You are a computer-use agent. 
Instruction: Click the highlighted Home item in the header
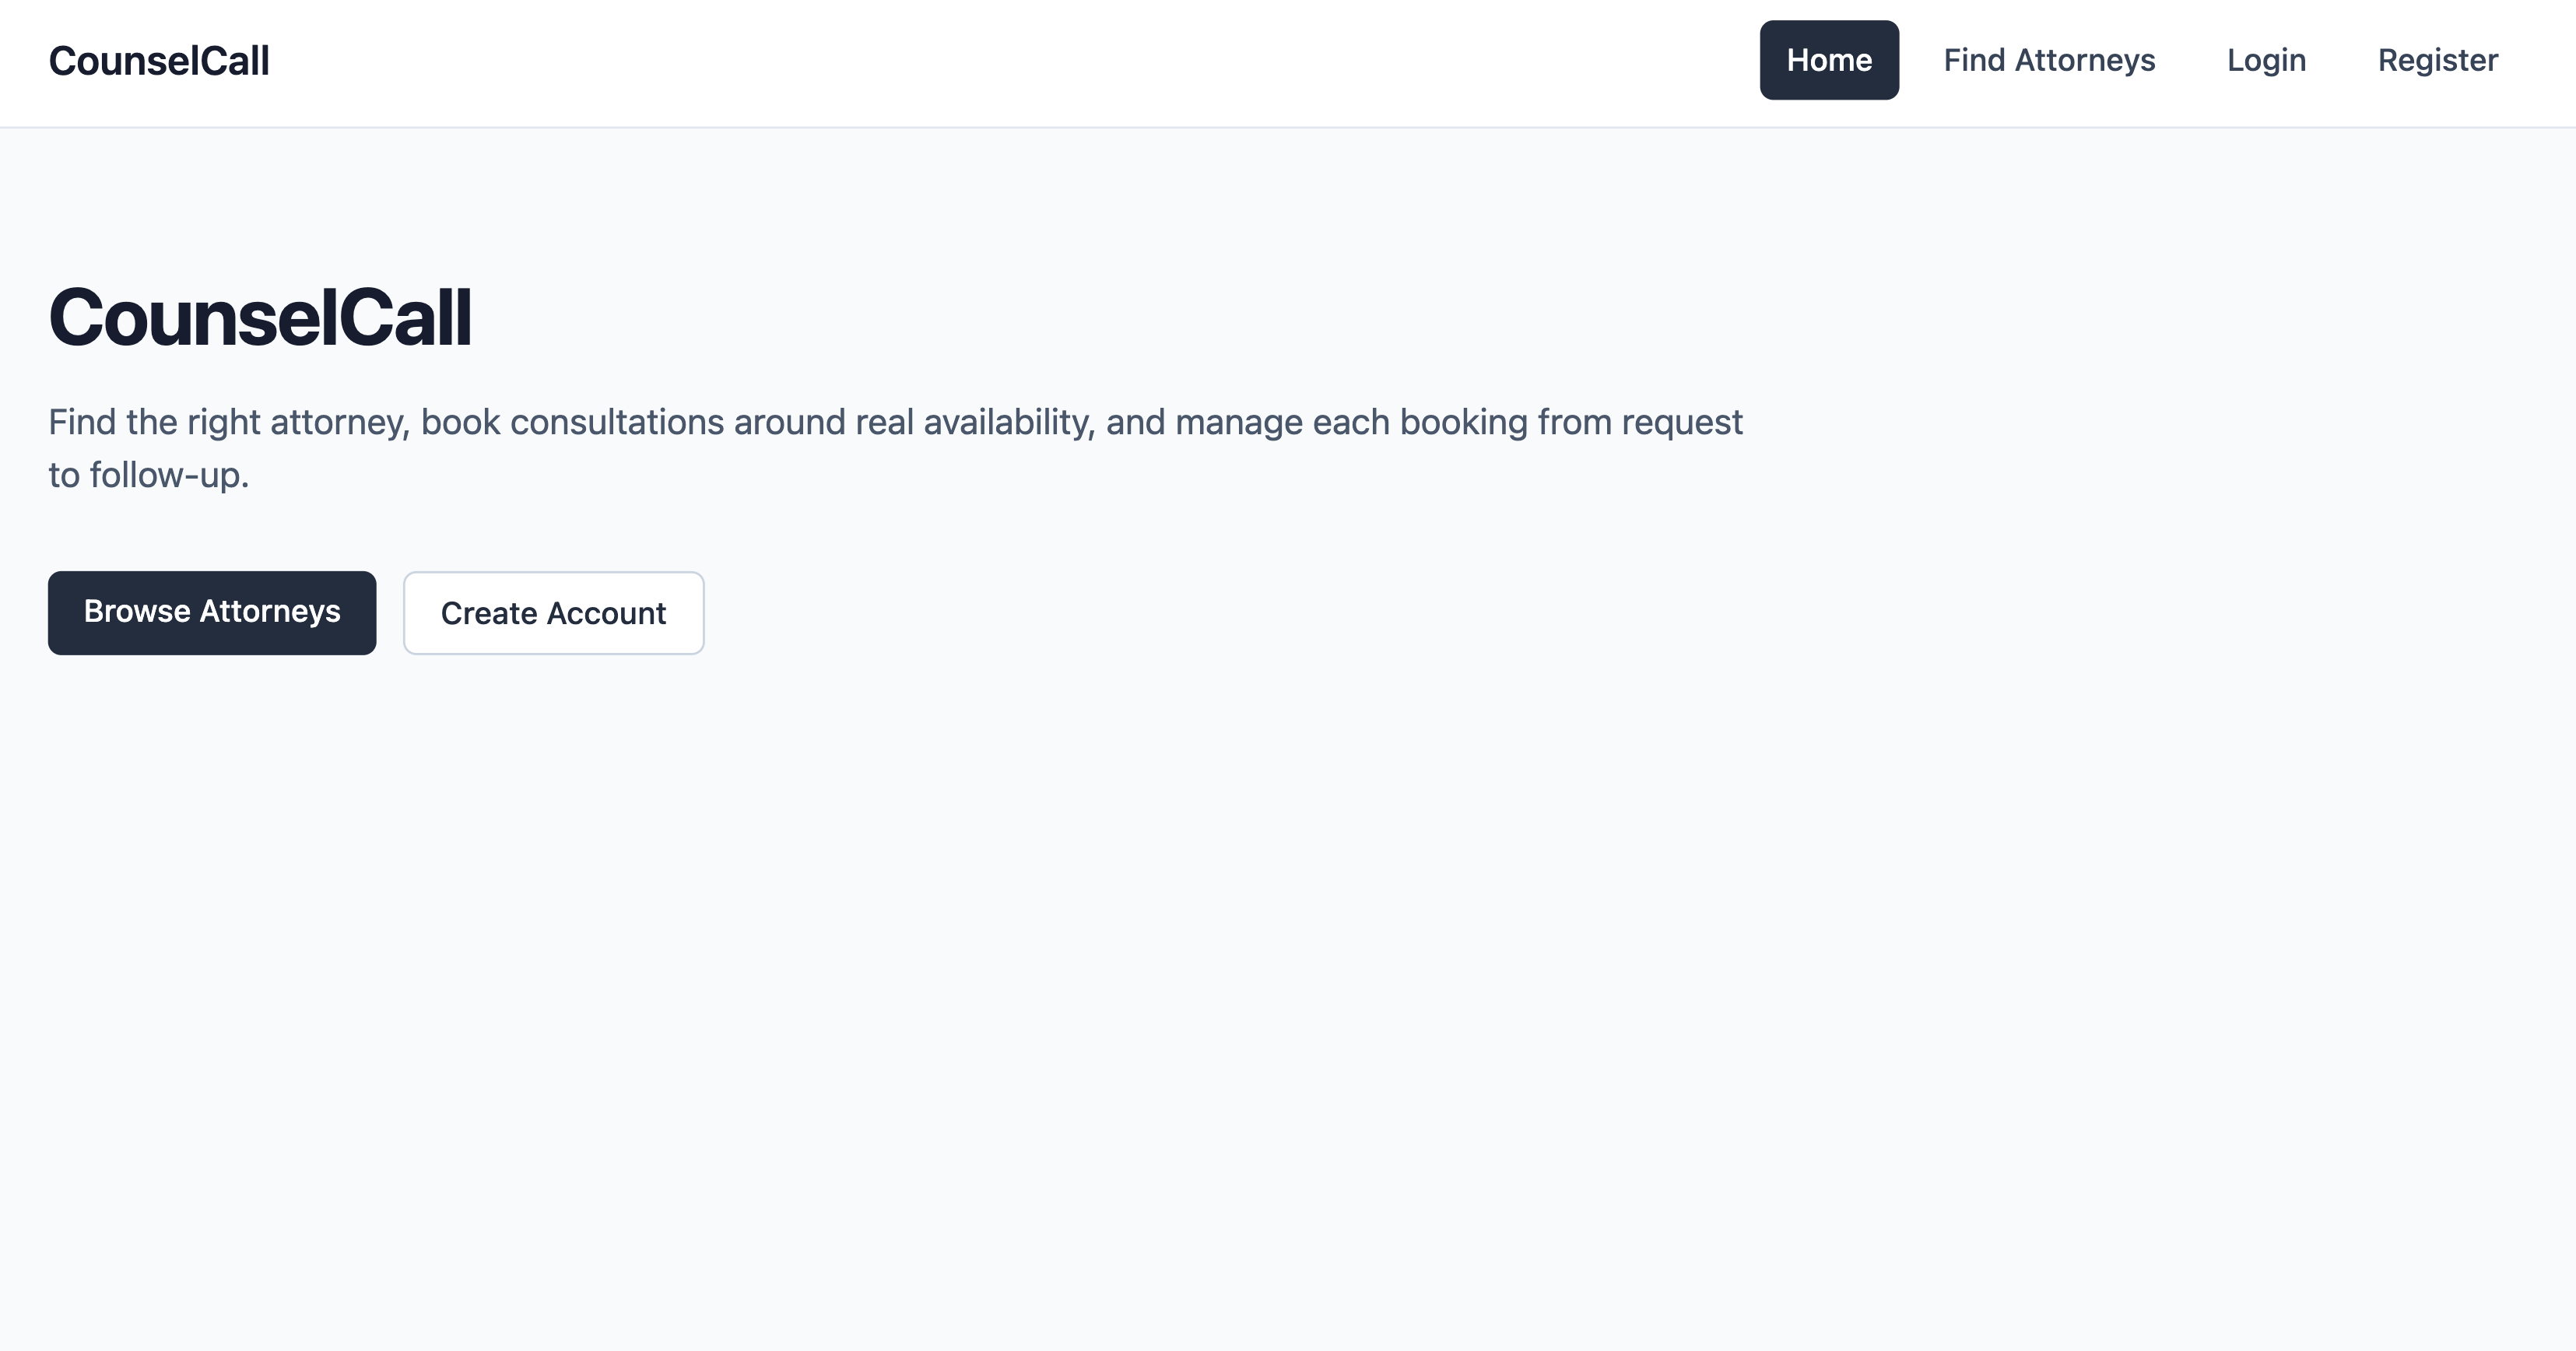pos(1828,60)
